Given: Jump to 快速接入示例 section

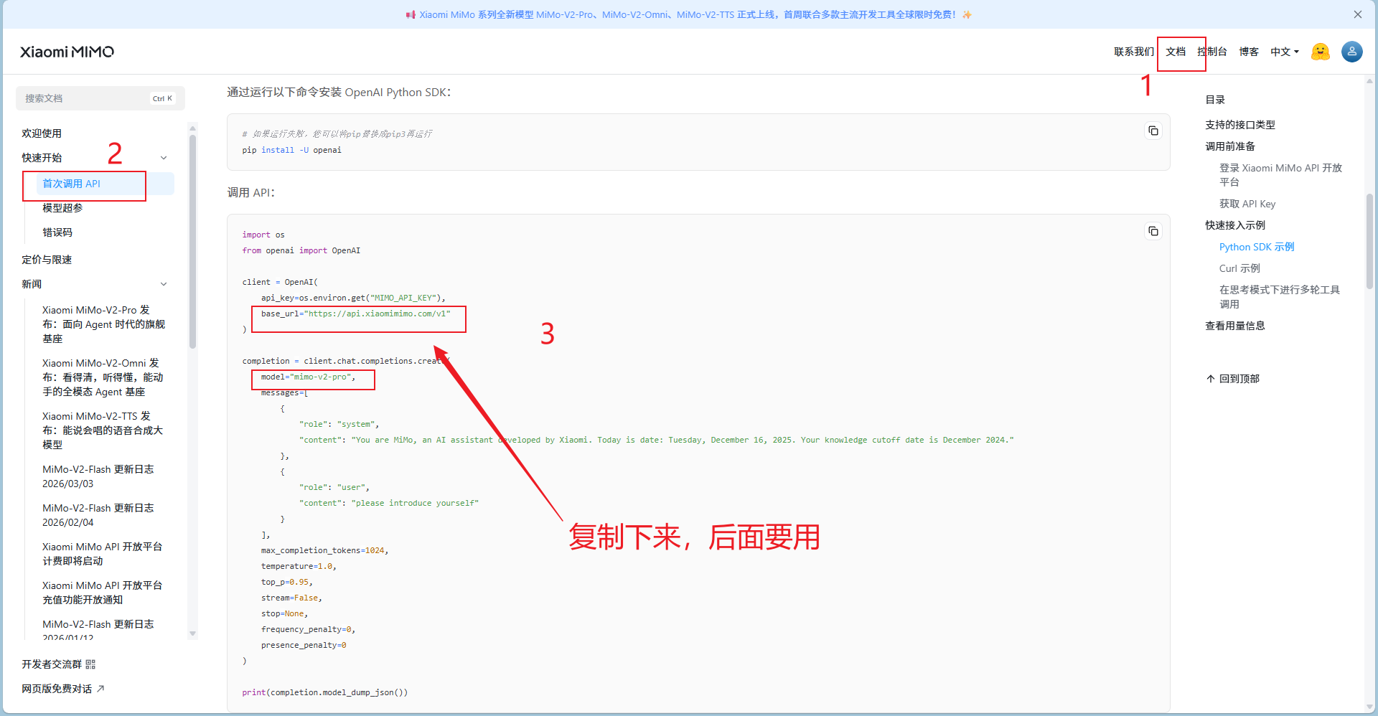Looking at the screenshot, I should coord(1235,225).
